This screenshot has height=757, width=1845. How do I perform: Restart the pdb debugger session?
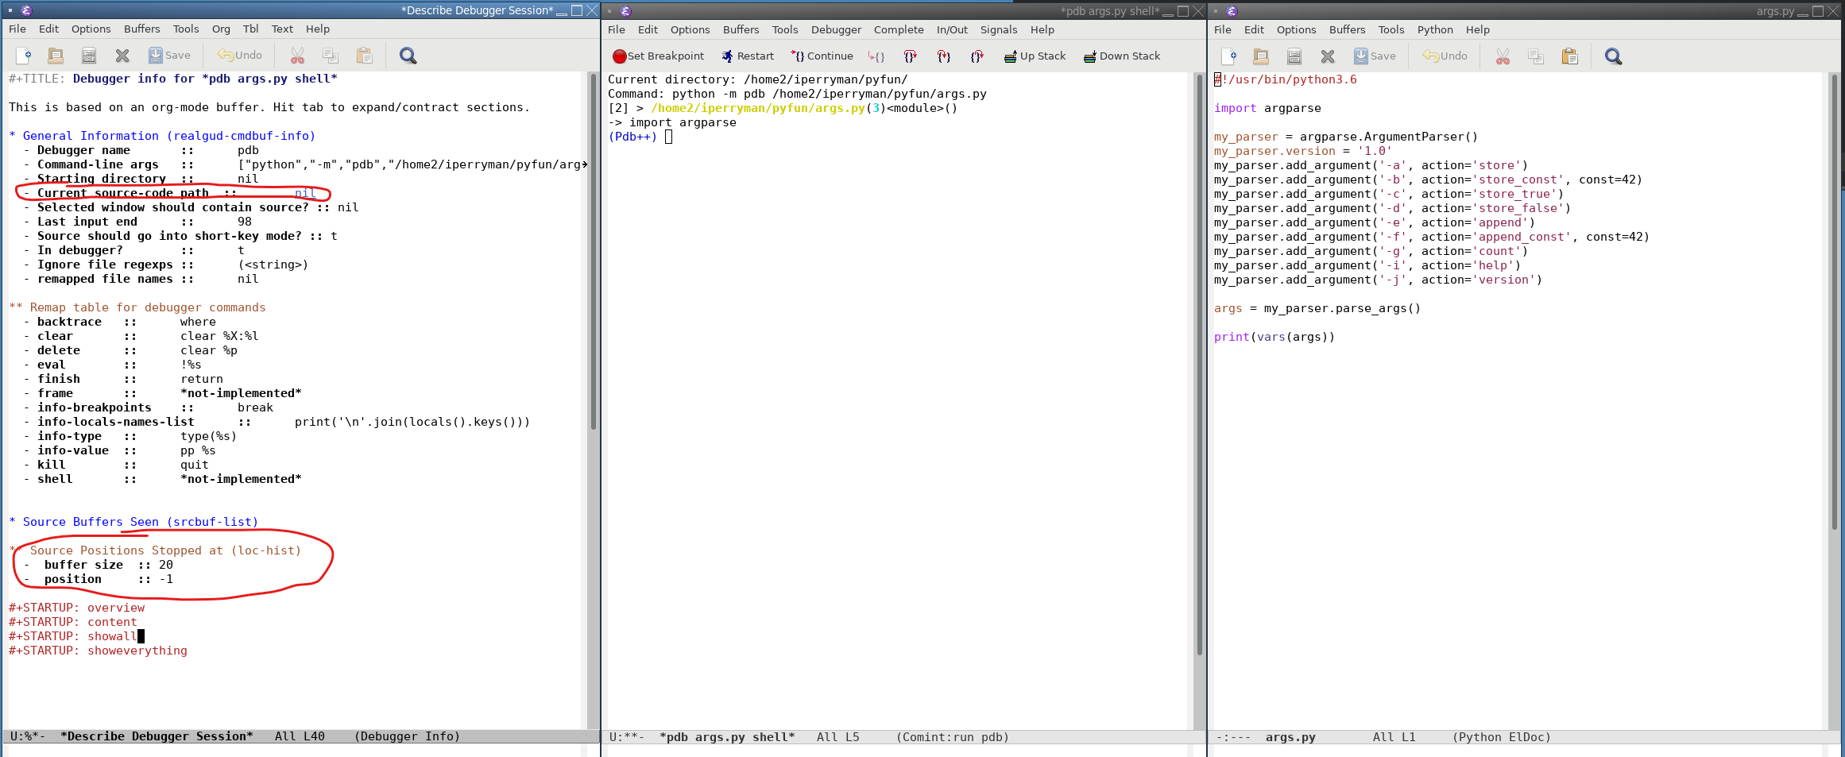click(748, 56)
